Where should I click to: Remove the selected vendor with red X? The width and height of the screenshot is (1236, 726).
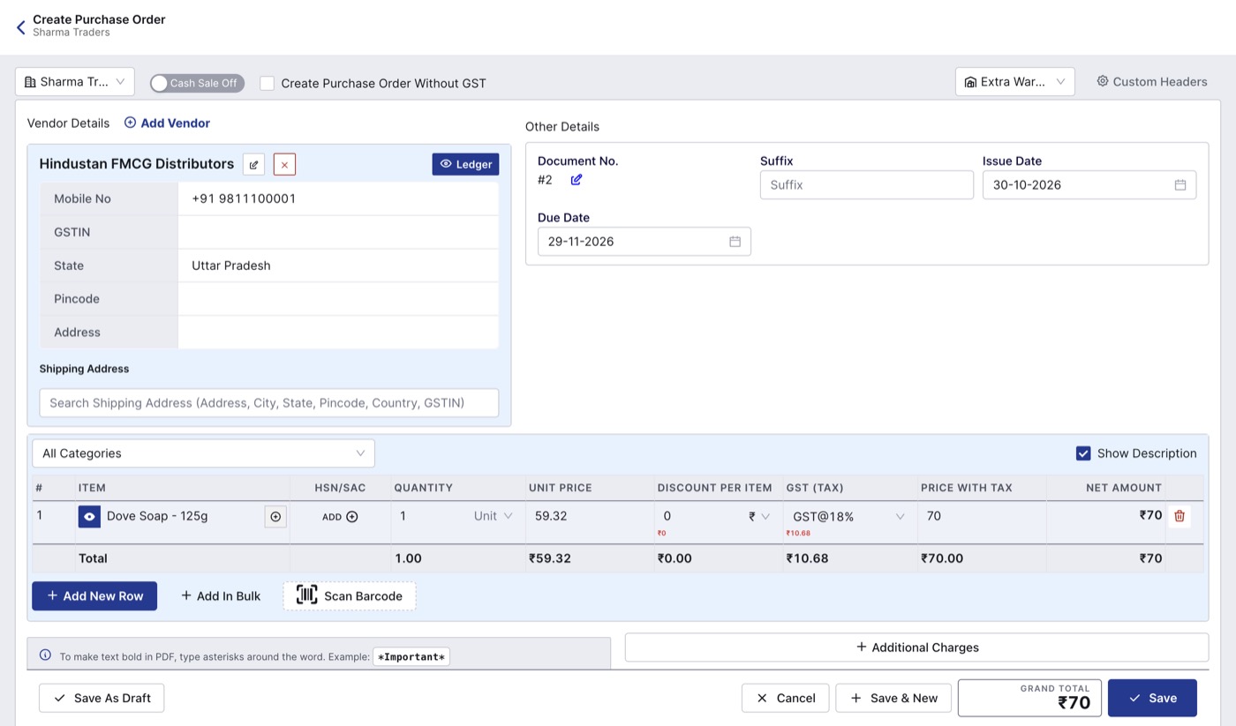point(284,164)
